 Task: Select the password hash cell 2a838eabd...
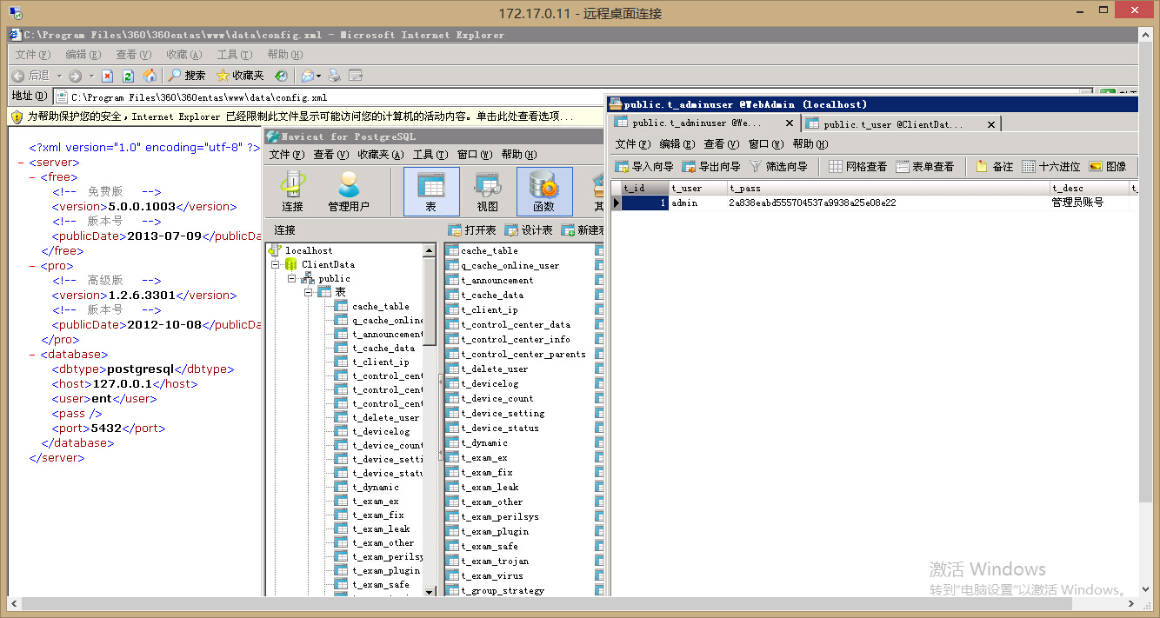pyautogui.click(x=888, y=203)
